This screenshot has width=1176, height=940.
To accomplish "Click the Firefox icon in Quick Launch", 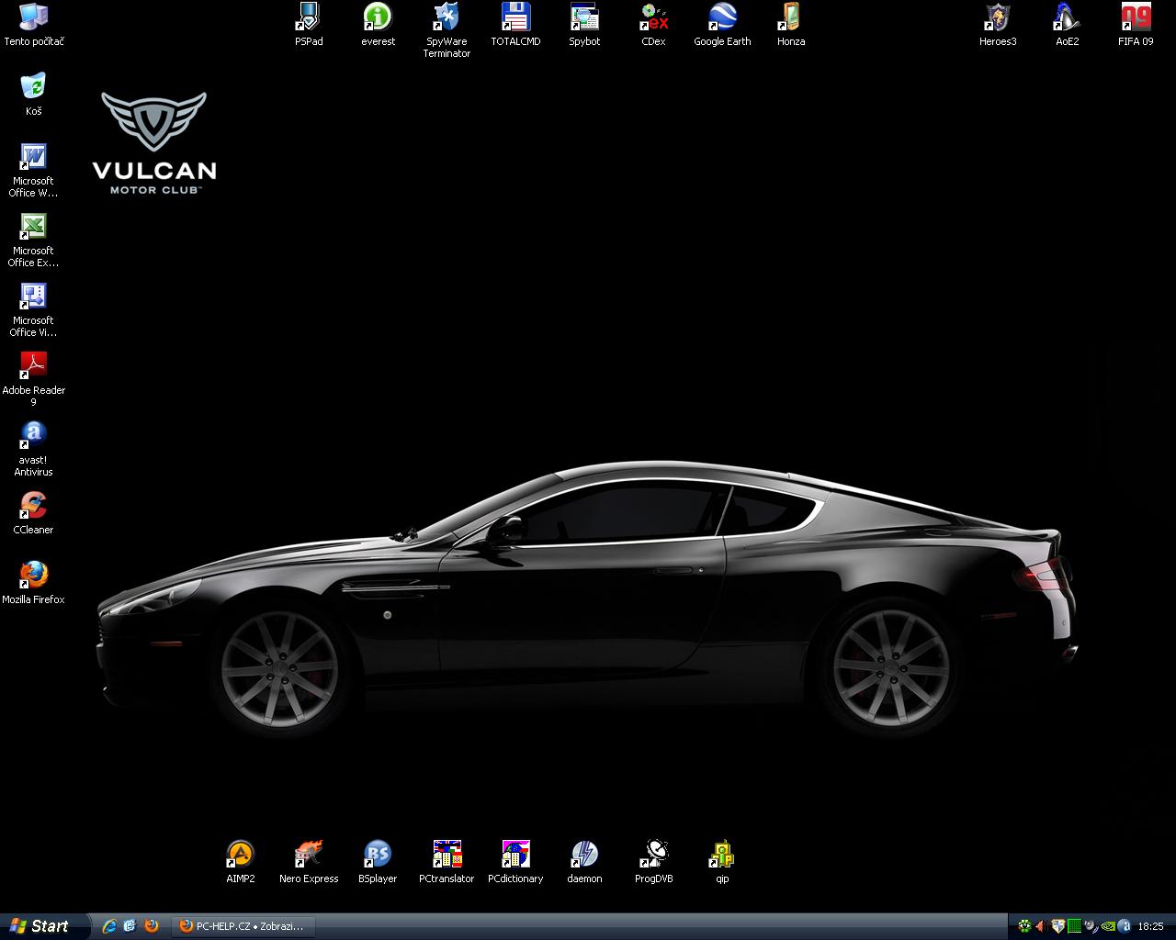I will 152,926.
